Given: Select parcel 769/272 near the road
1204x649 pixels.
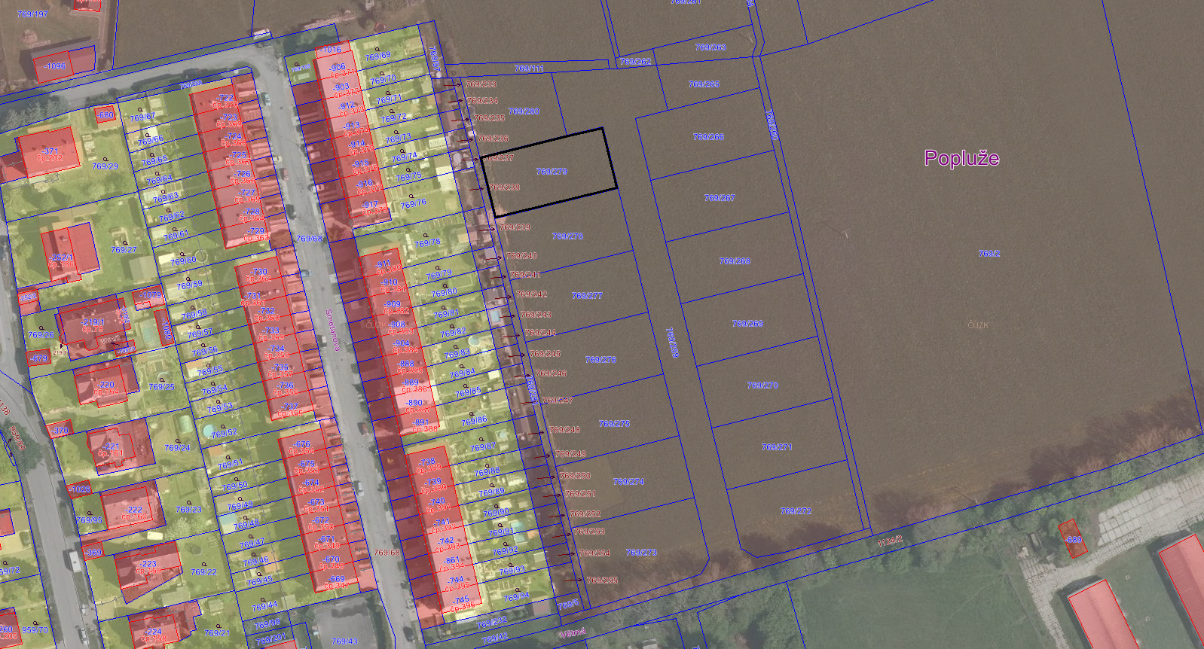Looking at the screenshot, I should point(796,511).
